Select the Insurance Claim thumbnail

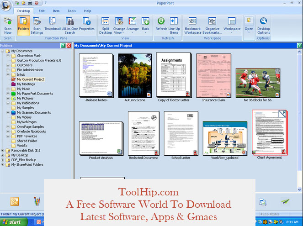pyautogui.click(x=213, y=75)
